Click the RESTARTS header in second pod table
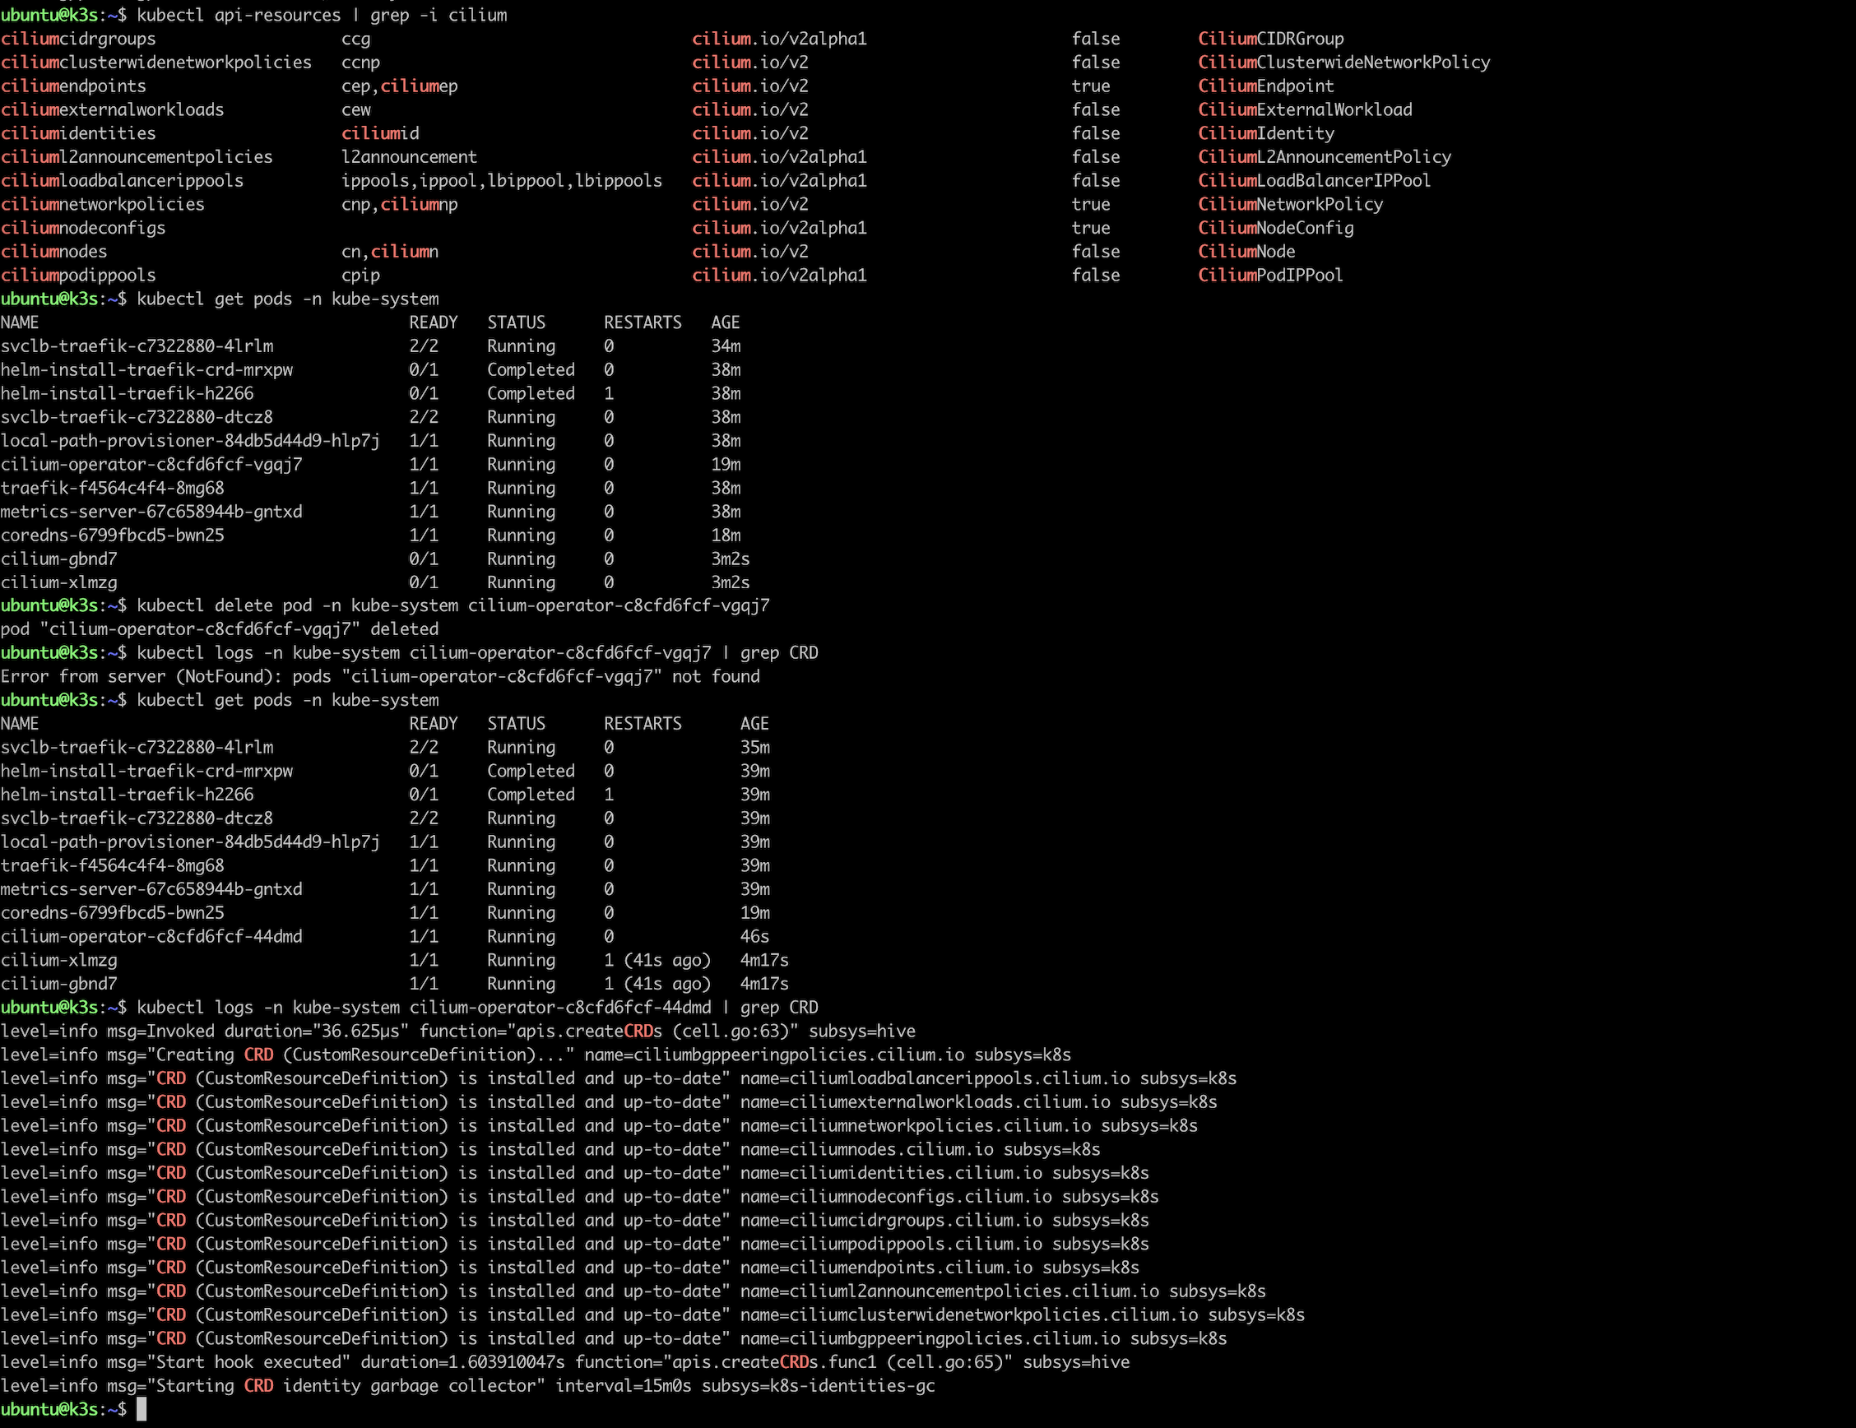This screenshot has width=1856, height=1428. (643, 724)
